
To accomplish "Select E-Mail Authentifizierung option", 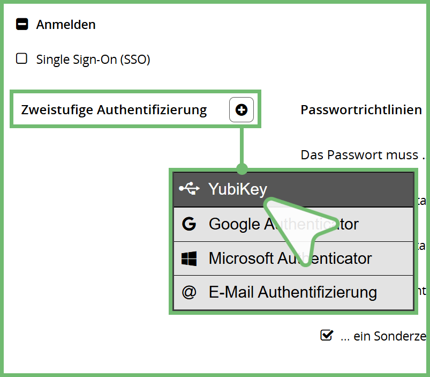I will (x=292, y=292).
